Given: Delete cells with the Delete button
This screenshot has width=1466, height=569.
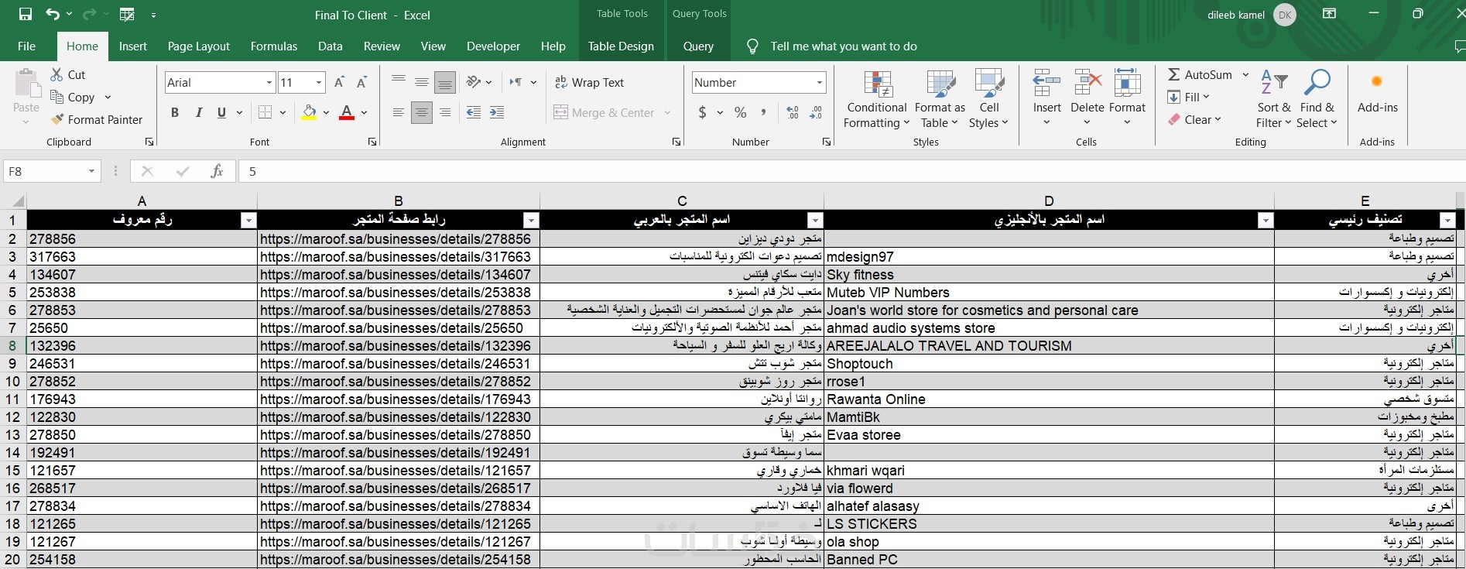Looking at the screenshot, I should pos(1087,98).
